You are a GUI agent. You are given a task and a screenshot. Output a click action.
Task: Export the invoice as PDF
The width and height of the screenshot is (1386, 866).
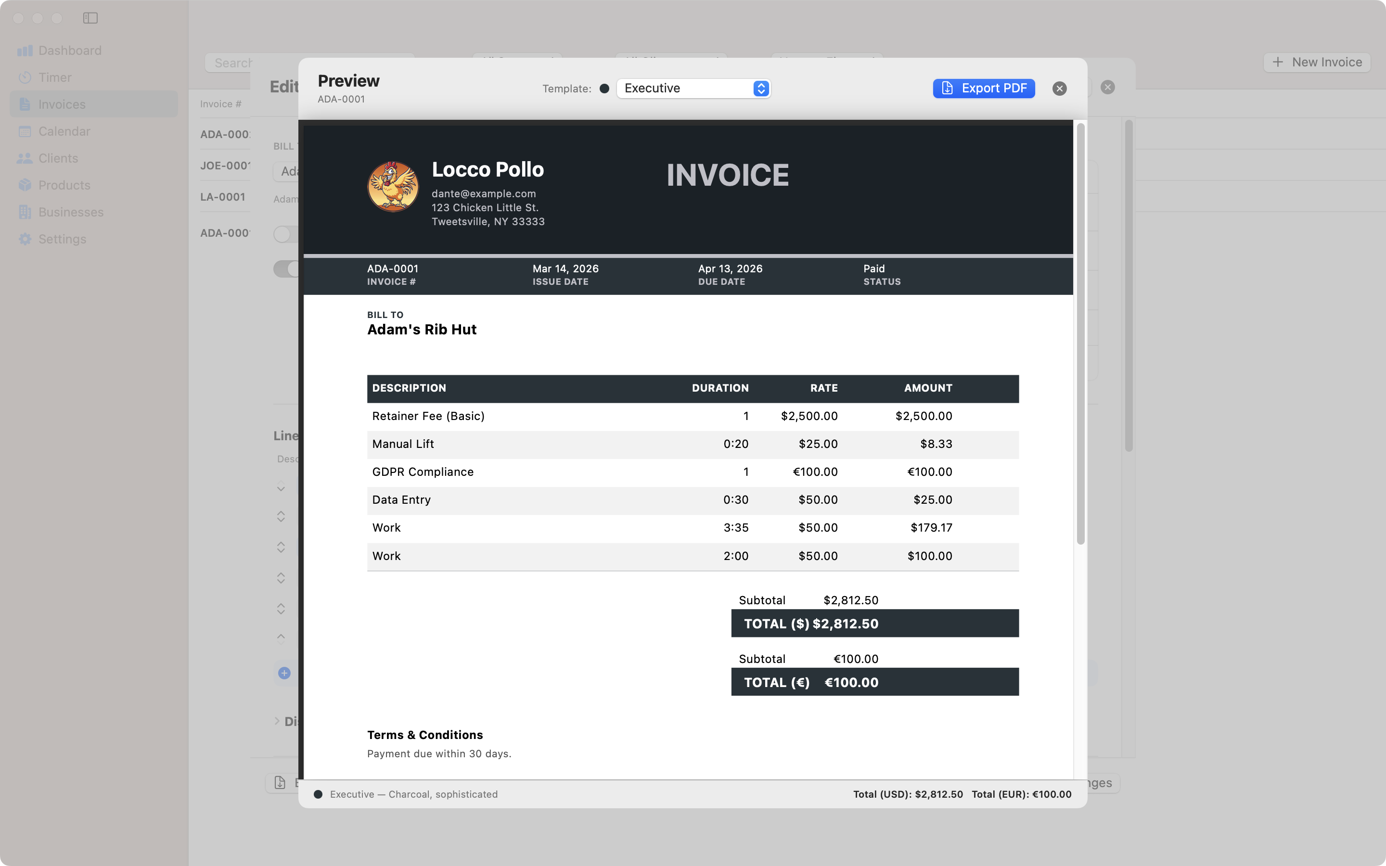pos(984,88)
